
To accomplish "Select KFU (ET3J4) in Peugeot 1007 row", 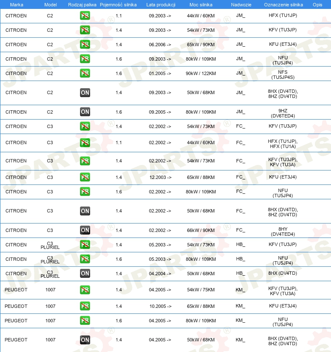I will tap(283, 306).
